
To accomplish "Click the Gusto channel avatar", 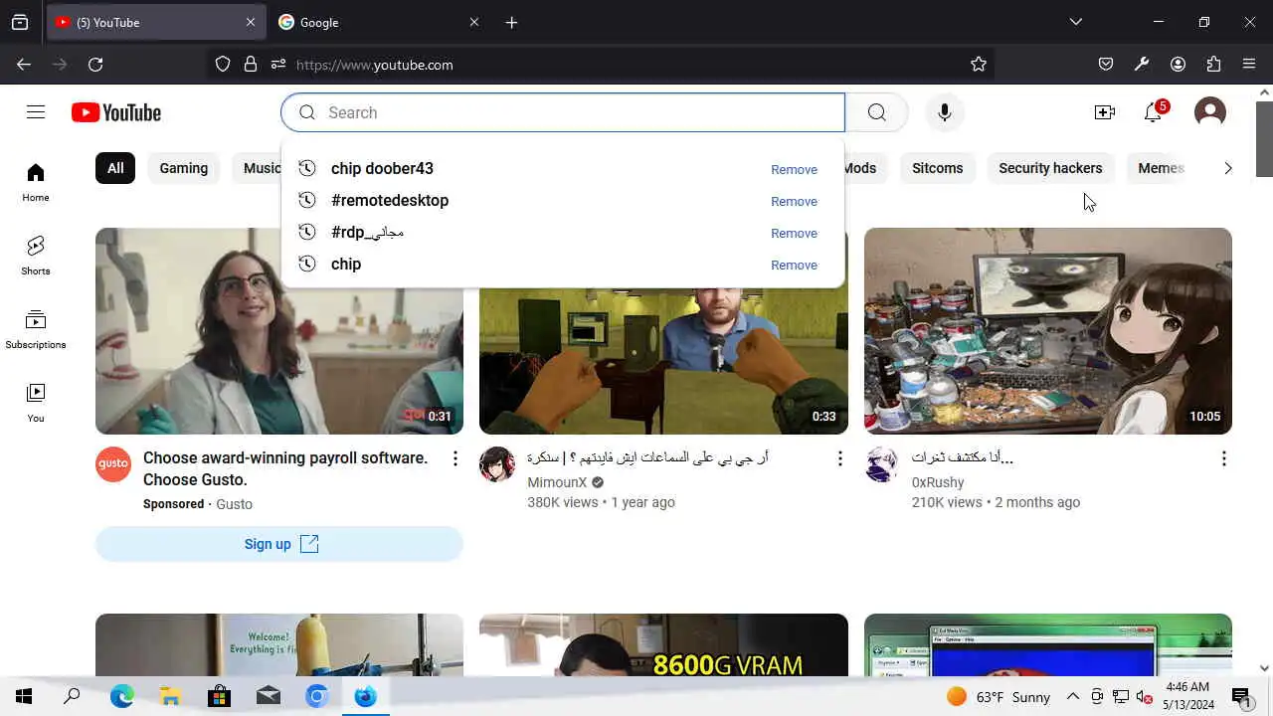I will click(x=113, y=464).
